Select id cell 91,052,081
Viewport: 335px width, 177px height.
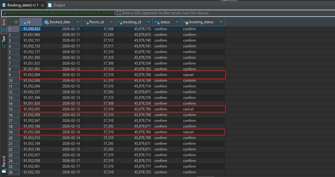point(31,166)
